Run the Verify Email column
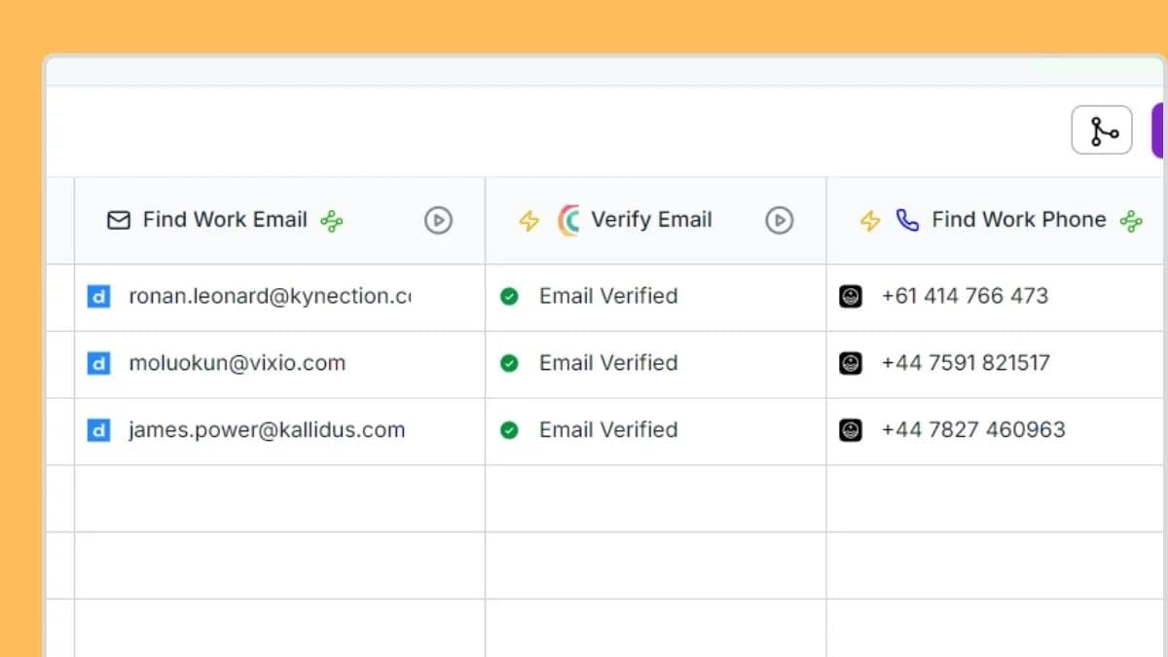Screen dimensions: 1168x657 pyautogui.click(x=780, y=221)
